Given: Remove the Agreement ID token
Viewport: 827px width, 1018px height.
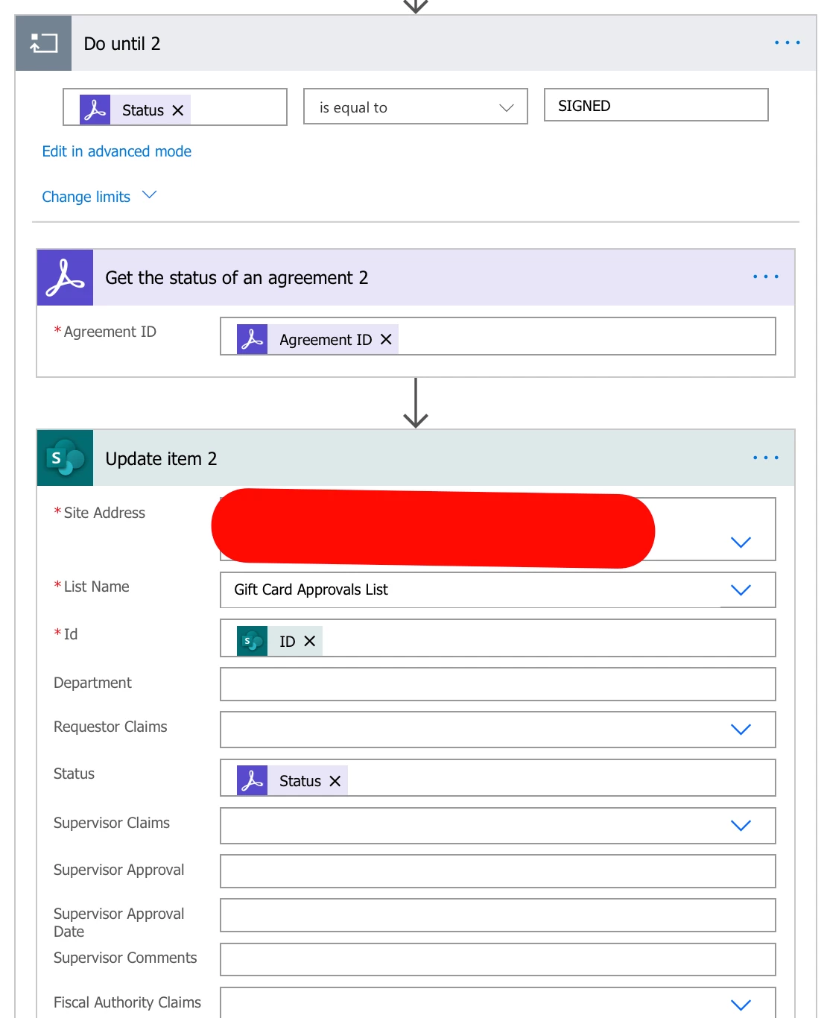Looking at the screenshot, I should (x=386, y=339).
